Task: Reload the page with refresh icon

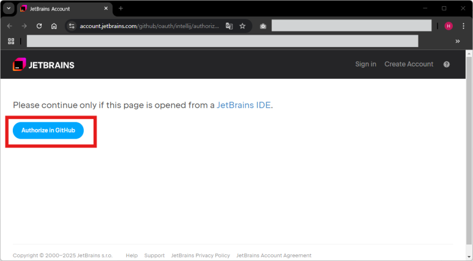Action: pyautogui.click(x=39, y=26)
